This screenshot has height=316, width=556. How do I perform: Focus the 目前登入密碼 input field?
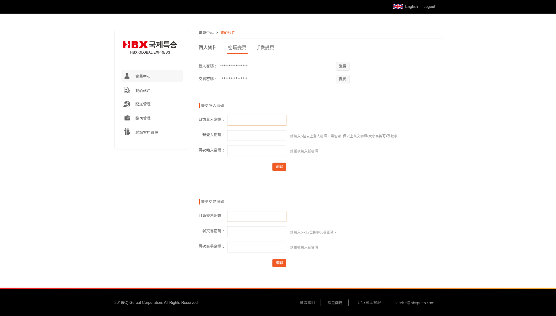(x=257, y=120)
